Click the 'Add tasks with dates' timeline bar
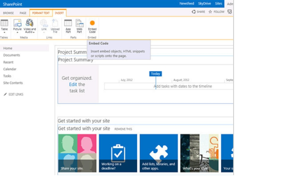This screenshot has width=299, height=187. 169,86
